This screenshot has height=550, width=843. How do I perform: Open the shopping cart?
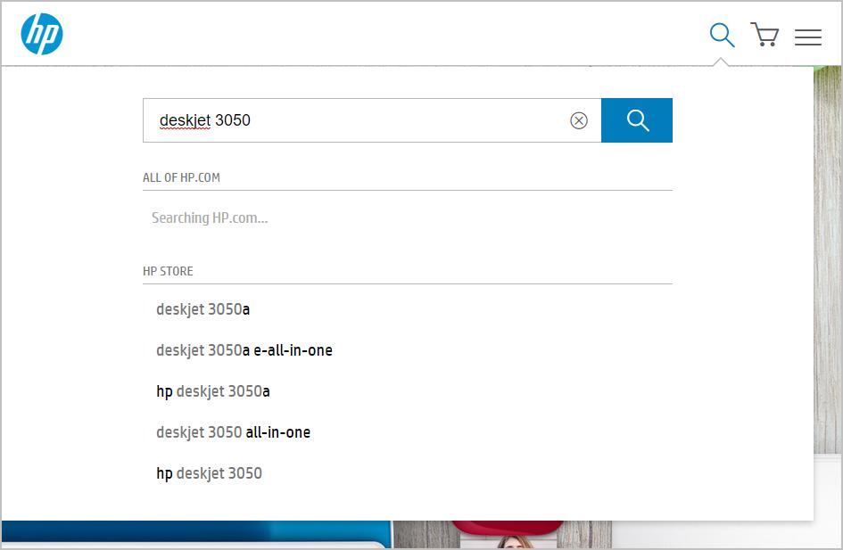(764, 35)
